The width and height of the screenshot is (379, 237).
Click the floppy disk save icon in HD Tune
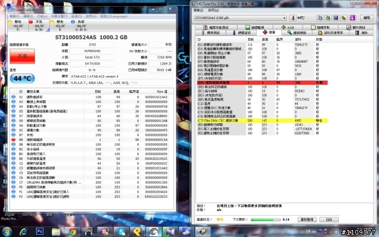tap(336, 18)
